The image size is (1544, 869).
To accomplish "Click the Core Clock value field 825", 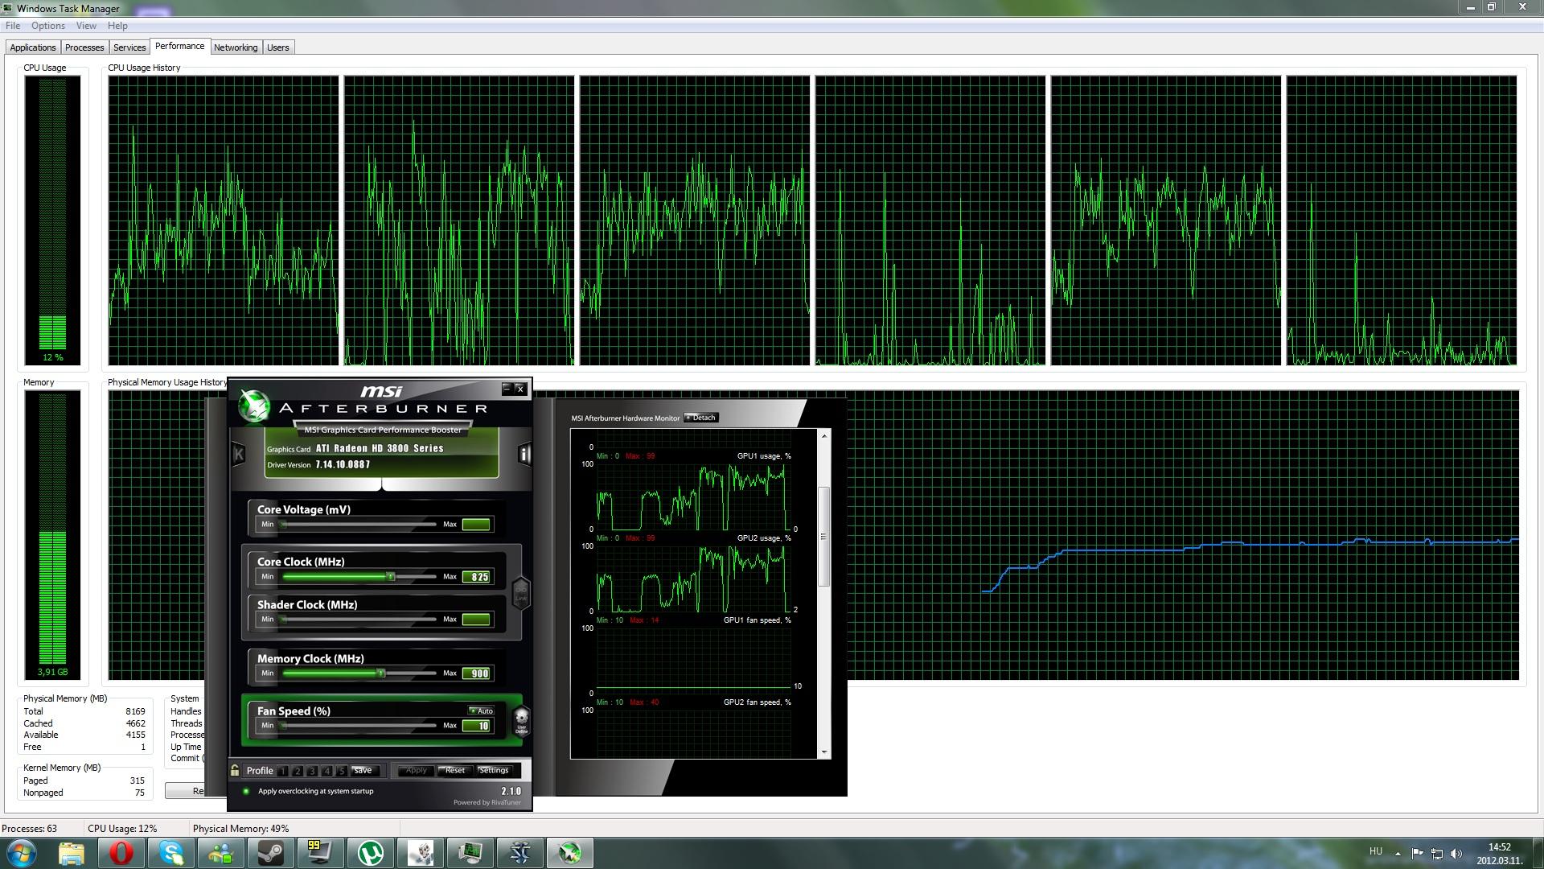I will [477, 577].
